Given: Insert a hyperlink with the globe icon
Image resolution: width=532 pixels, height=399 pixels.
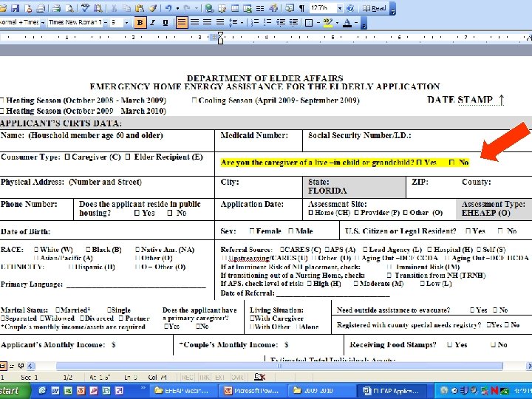Looking at the screenshot, I should click(209, 8).
